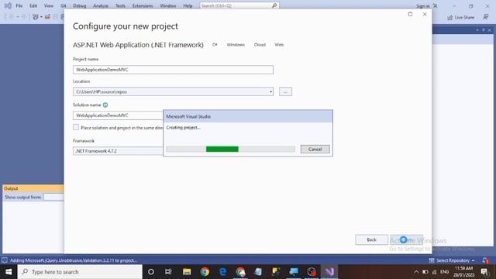Click the Cortana circle icon
Viewport: 496px width, 279px height.
151,272
